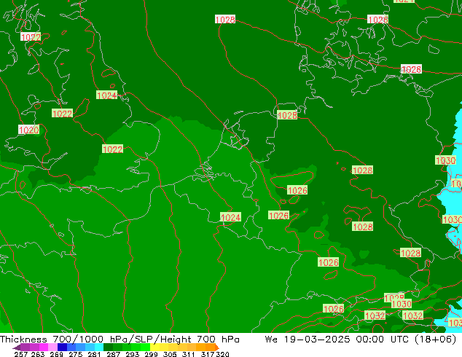
Task: Pick the darkest green swatch in the color legend
Action: point(108,347)
